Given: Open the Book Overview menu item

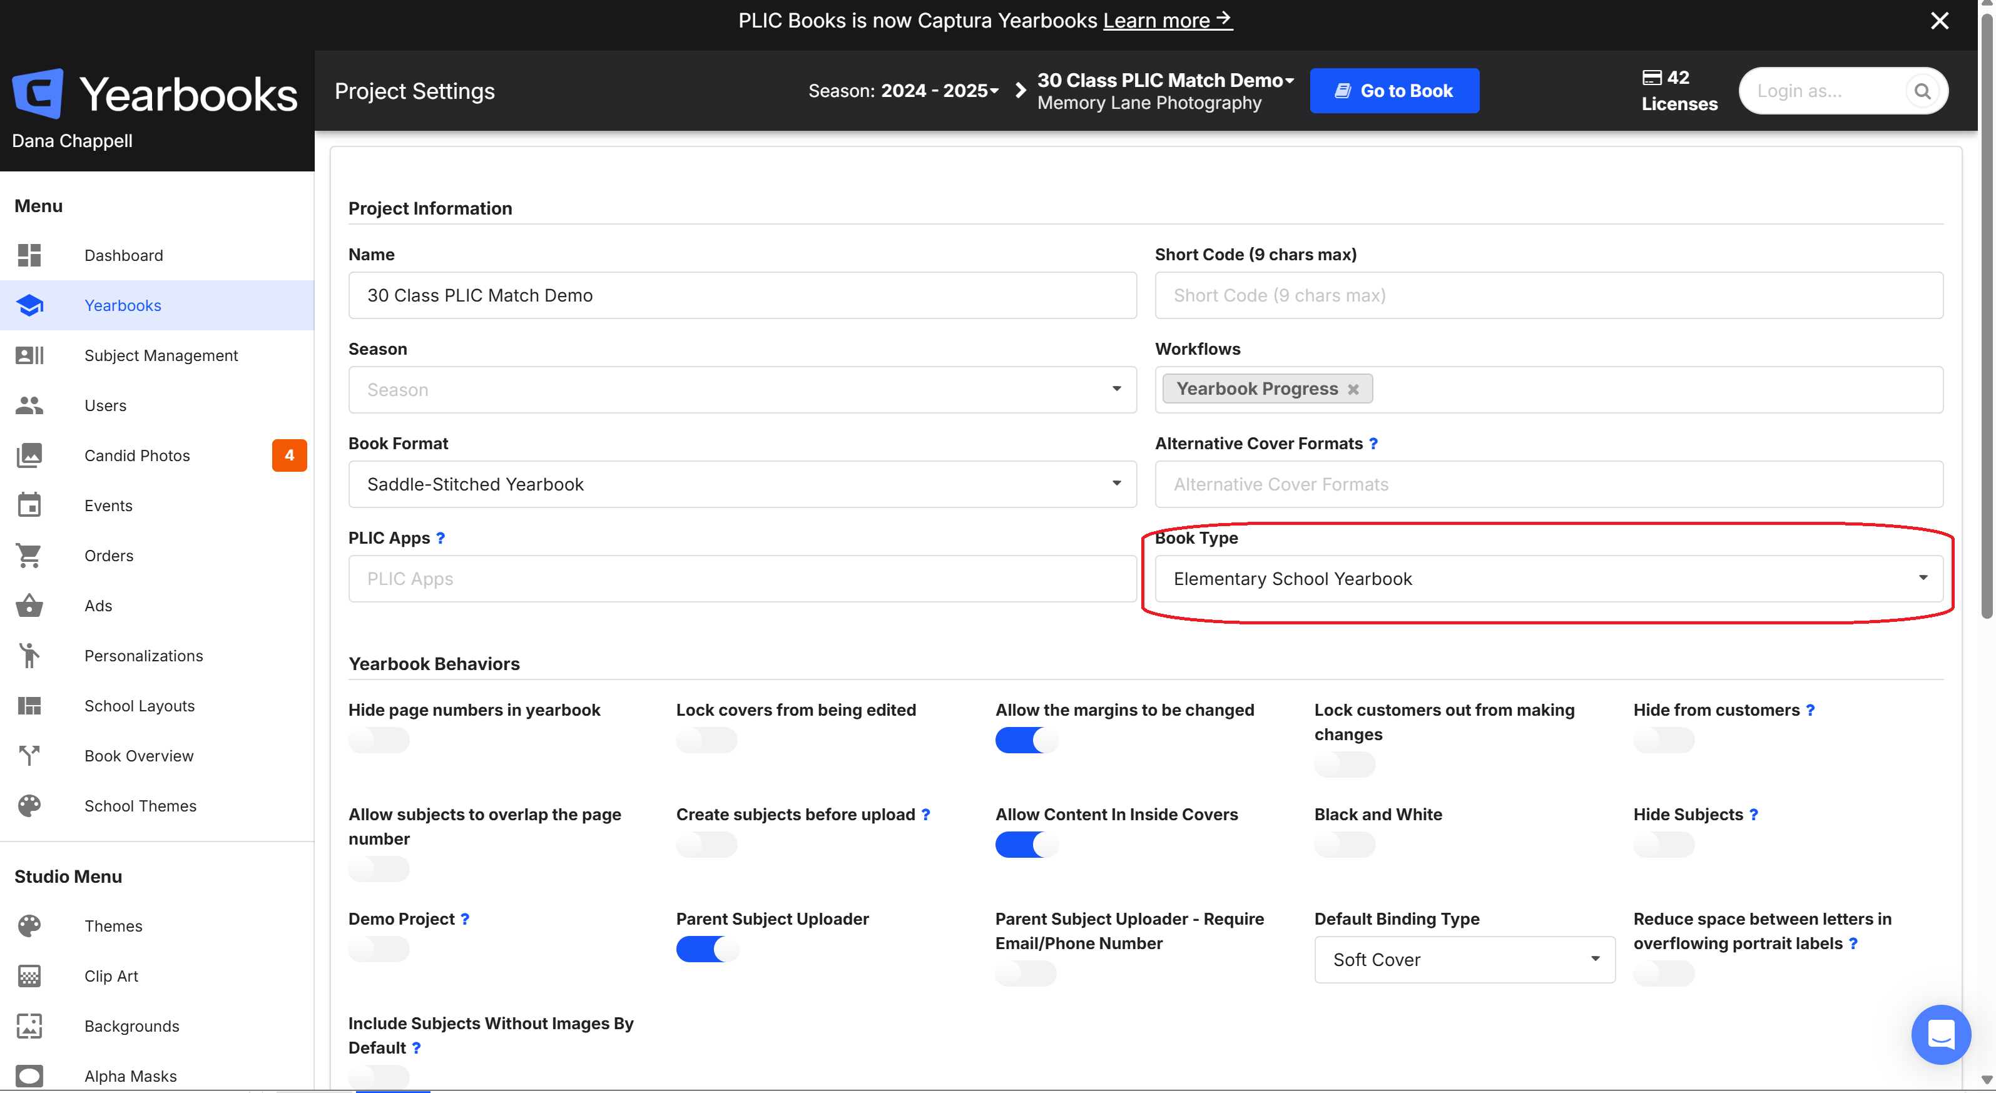Looking at the screenshot, I should [157, 755].
